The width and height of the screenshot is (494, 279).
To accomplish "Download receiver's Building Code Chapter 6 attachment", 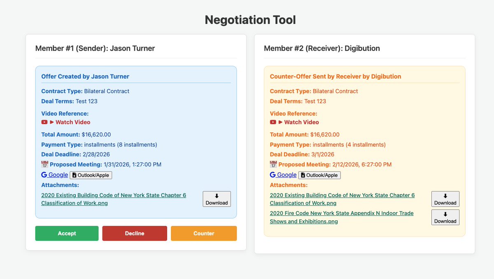I will point(445,199).
